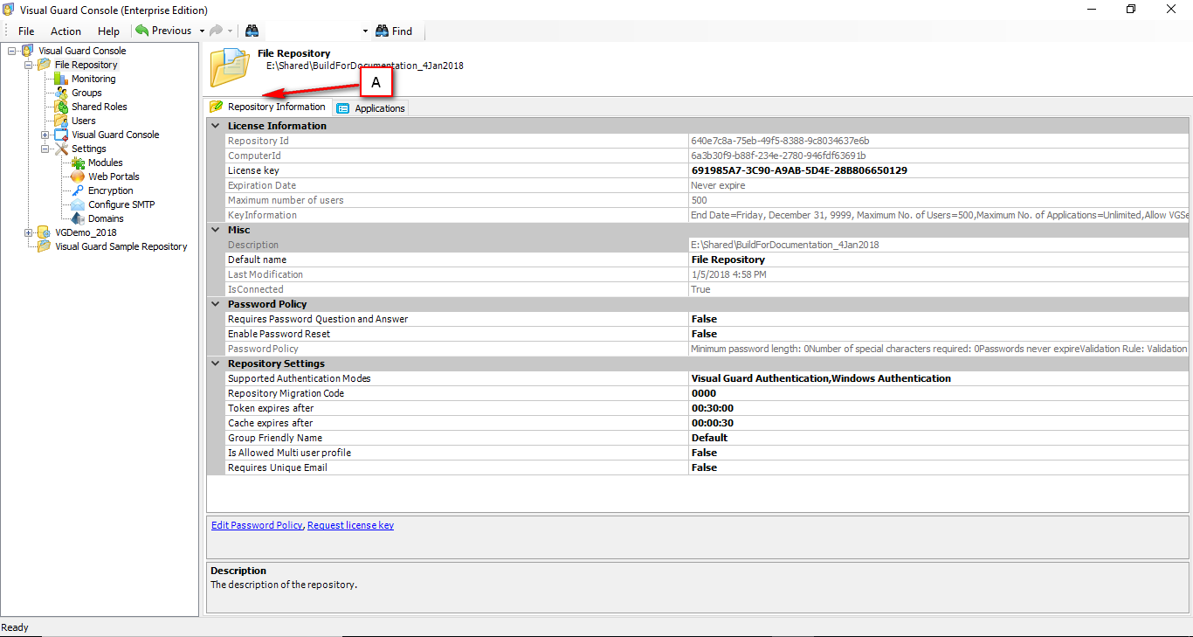This screenshot has height=637, width=1193.
Task: Select the VGDemo_2018 database icon
Action: coord(44,232)
